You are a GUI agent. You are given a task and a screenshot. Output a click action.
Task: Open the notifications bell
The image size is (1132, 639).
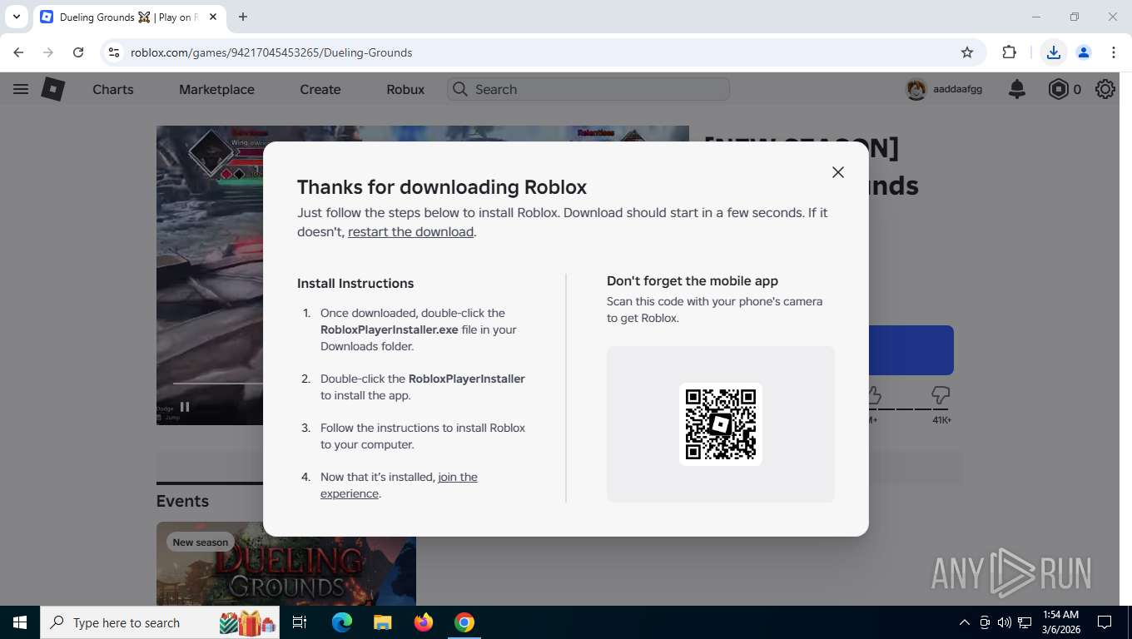(x=1017, y=89)
